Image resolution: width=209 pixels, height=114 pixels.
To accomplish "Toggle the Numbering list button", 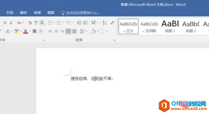I will 59,22.
